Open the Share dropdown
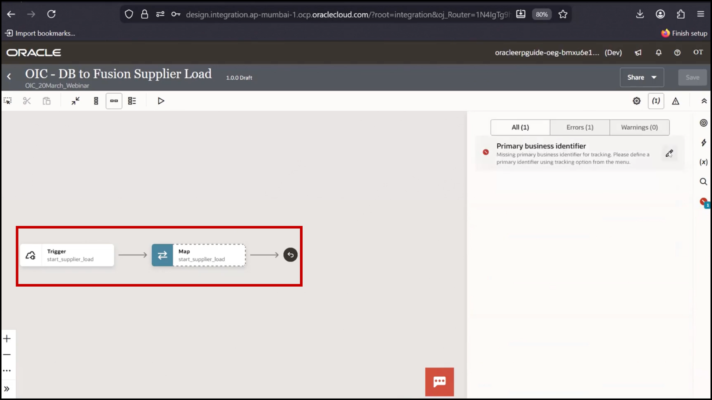The image size is (712, 400). click(642, 77)
